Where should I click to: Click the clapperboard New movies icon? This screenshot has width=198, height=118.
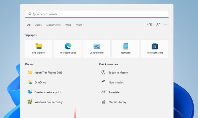[104, 82]
